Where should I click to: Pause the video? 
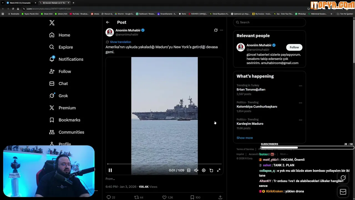pos(110,170)
